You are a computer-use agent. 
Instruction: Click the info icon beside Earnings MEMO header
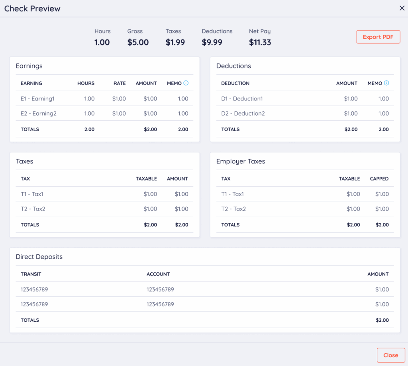pyautogui.click(x=186, y=83)
